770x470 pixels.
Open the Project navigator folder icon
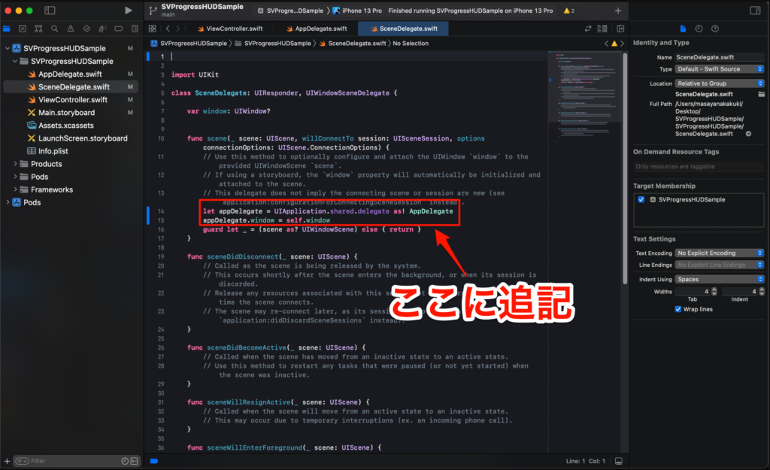[x=6, y=28]
